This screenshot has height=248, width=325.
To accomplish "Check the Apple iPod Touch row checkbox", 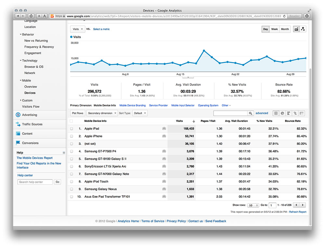I will (x=71, y=182).
